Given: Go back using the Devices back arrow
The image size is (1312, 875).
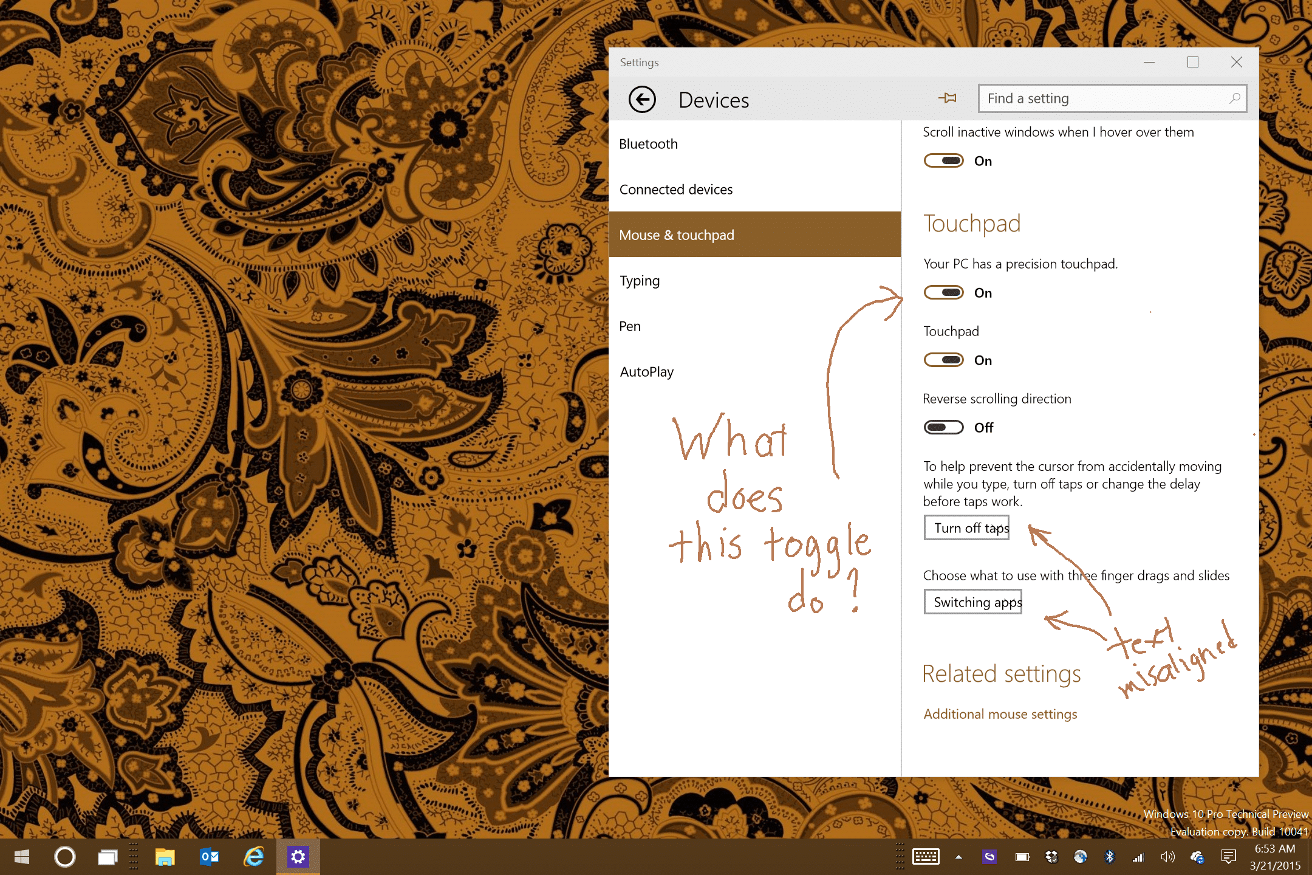Looking at the screenshot, I should click(x=642, y=100).
